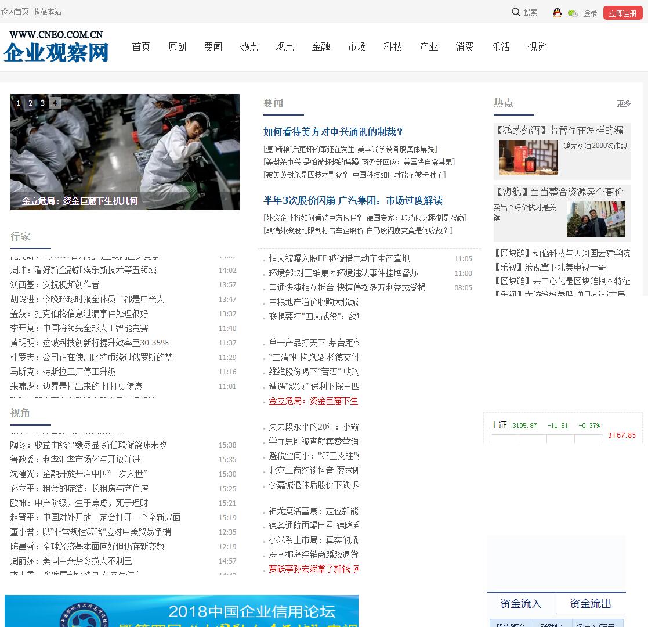Open 胡锡进:今晚环球时报 article
This screenshot has width=648, height=627.
[87, 299]
